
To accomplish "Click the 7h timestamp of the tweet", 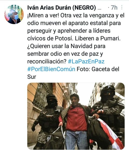I will (x=114, y=7).
